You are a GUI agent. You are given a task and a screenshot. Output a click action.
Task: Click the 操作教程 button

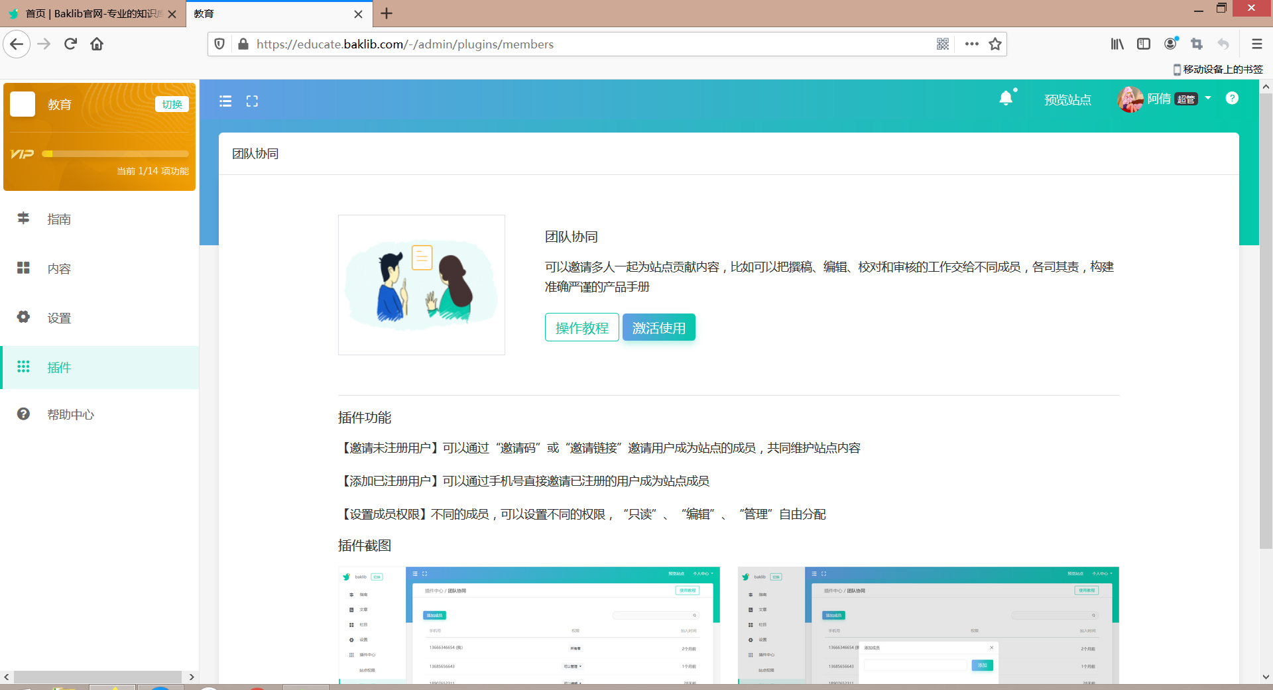point(582,327)
